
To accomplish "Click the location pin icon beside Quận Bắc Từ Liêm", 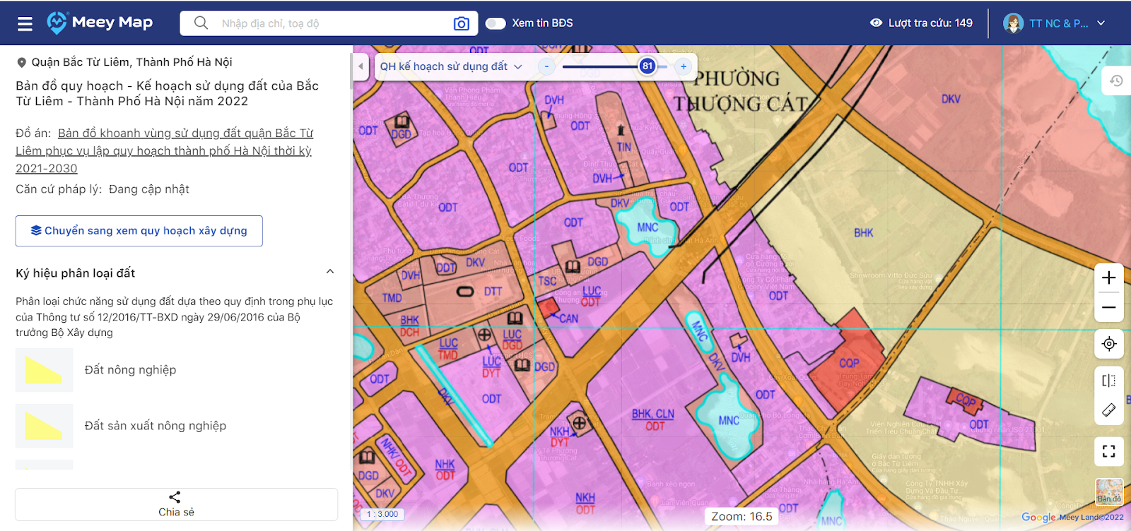I will click(22, 62).
